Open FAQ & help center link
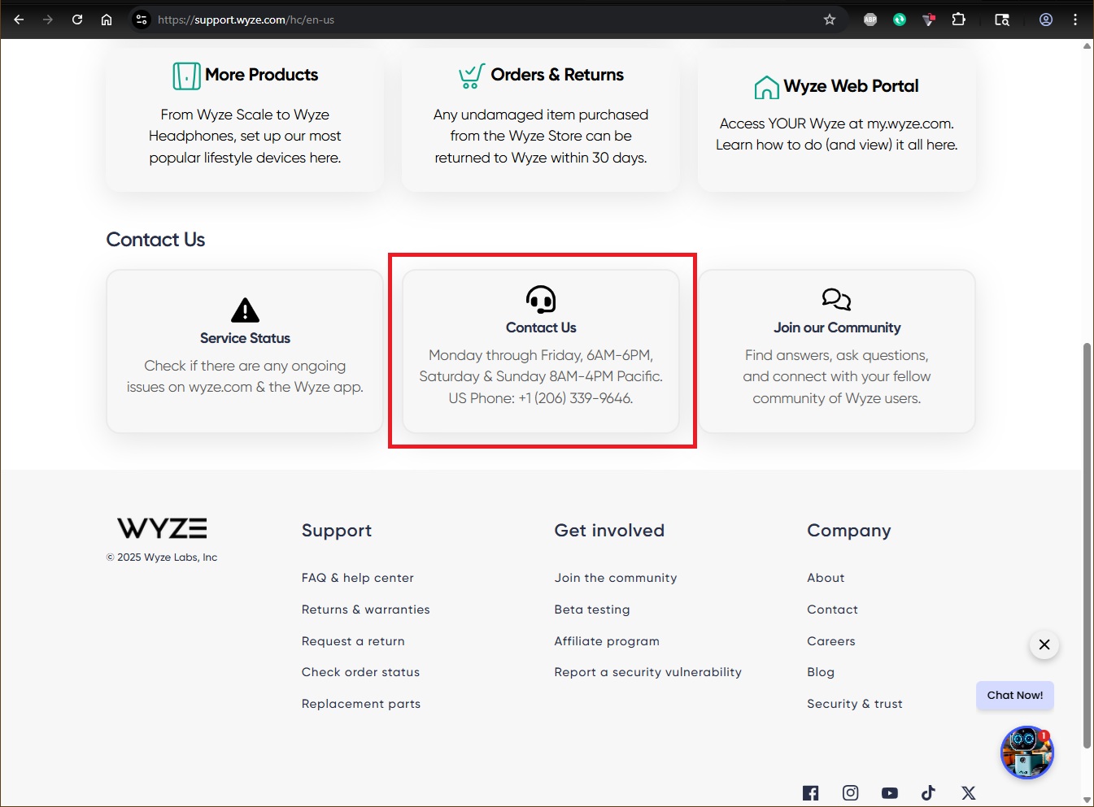Image resolution: width=1094 pixels, height=807 pixels. (x=358, y=578)
